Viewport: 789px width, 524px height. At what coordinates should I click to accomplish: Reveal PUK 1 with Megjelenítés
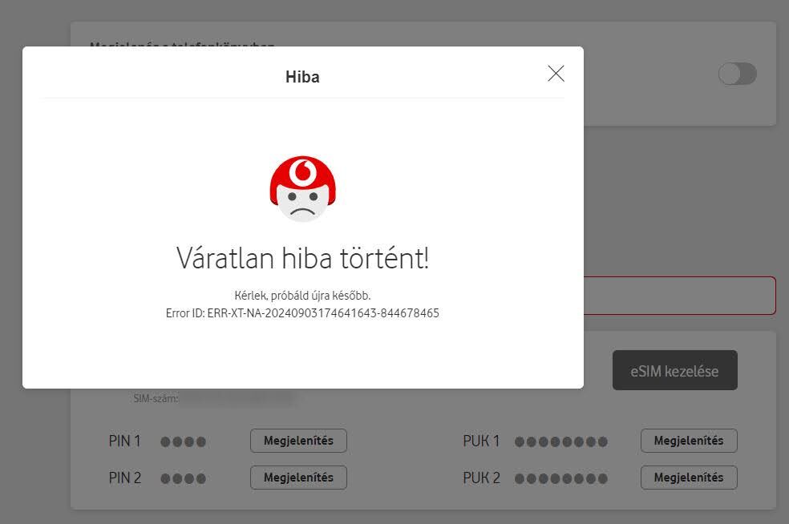click(x=689, y=441)
